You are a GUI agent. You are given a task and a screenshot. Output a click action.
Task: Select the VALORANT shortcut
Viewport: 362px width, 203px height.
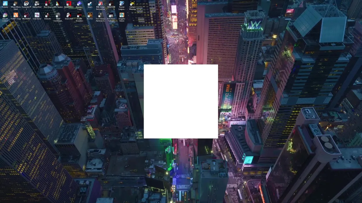26,16
